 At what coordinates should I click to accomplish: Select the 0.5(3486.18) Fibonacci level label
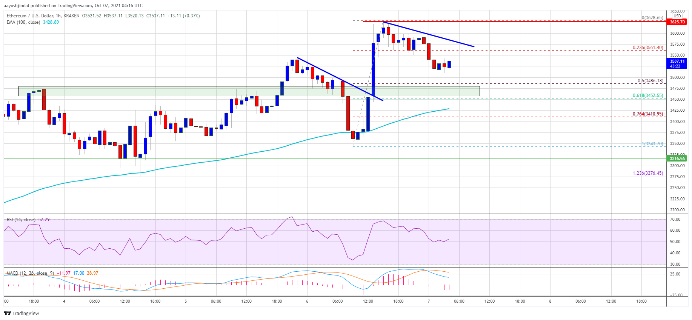click(650, 81)
